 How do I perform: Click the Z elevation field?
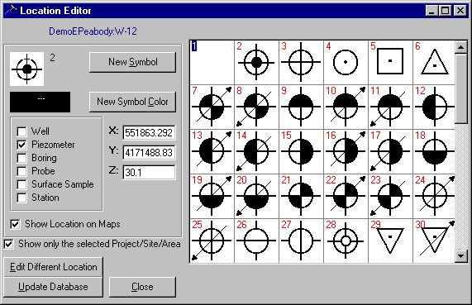point(149,173)
